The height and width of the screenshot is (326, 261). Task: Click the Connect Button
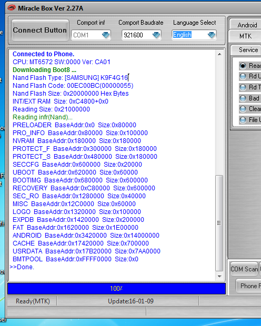(40, 30)
